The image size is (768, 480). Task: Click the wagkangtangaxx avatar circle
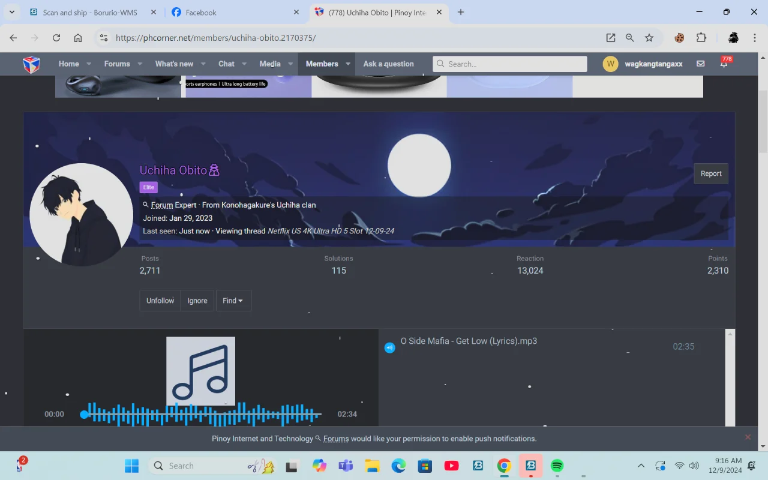pyautogui.click(x=610, y=64)
